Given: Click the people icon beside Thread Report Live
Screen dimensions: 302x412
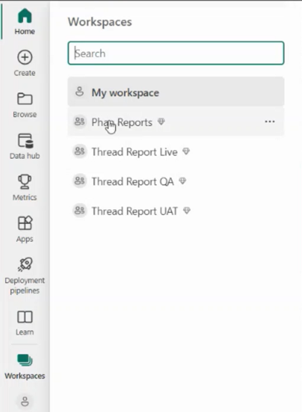Looking at the screenshot, I should click(79, 151).
